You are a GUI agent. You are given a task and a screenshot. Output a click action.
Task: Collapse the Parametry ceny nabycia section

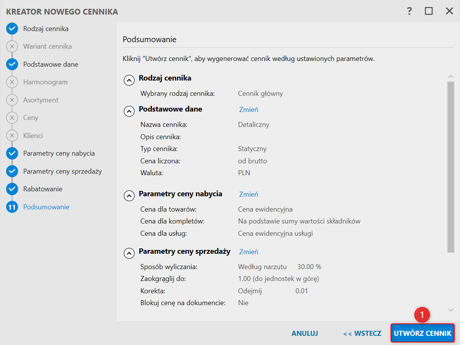tap(129, 195)
